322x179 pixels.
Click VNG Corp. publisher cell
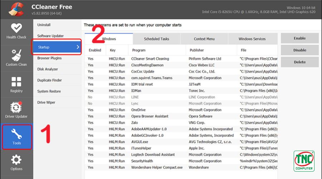[x=197, y=122]
